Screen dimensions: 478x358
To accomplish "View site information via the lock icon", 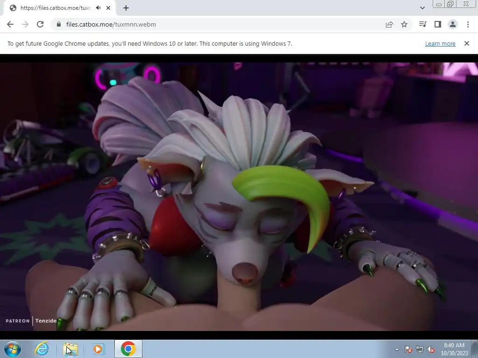I will (x=59, y=24).
